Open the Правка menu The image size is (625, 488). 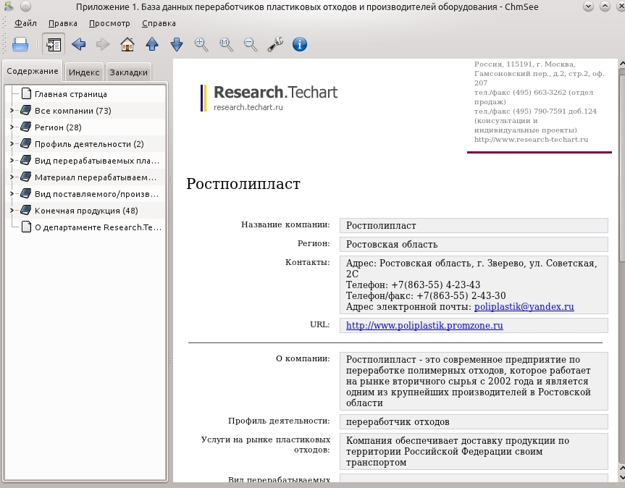pos(62,23)
